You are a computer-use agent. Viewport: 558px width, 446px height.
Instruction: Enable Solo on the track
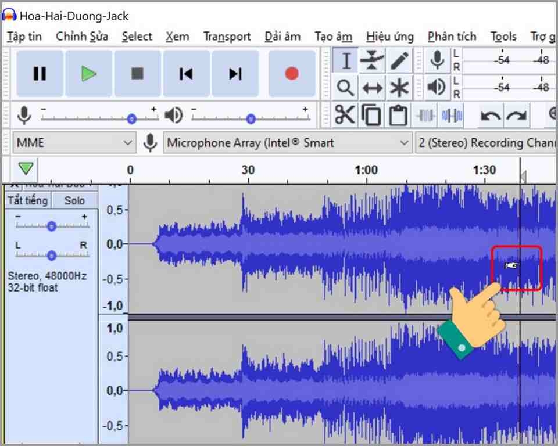[x=73, y=200]
